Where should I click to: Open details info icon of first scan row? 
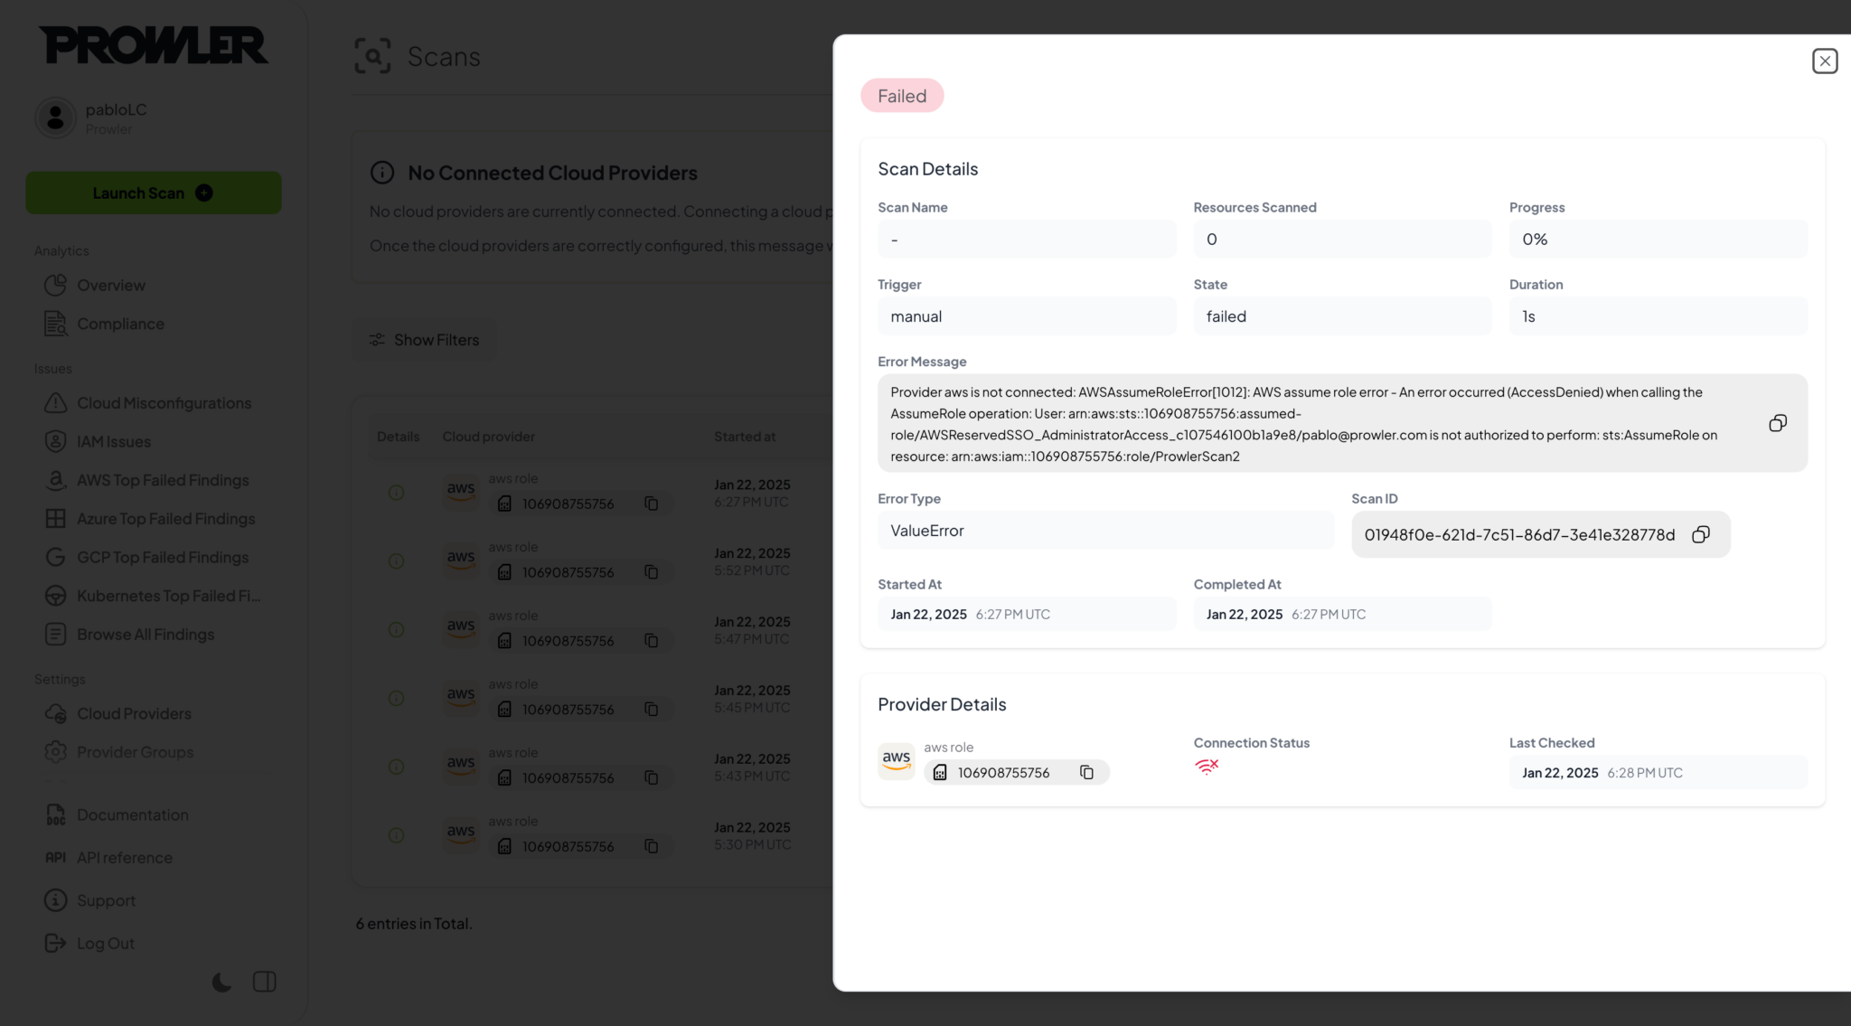396,493
